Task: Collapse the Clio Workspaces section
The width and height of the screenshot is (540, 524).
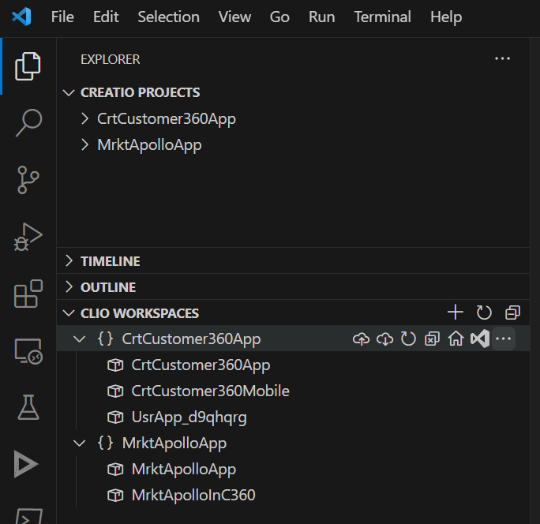Action: tap(69, 313)
